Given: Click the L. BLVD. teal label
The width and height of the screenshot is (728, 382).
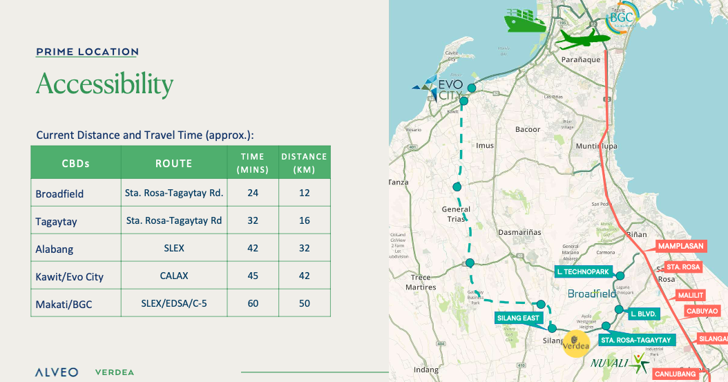Looking at the screenshot, I should tap(644, 314).
